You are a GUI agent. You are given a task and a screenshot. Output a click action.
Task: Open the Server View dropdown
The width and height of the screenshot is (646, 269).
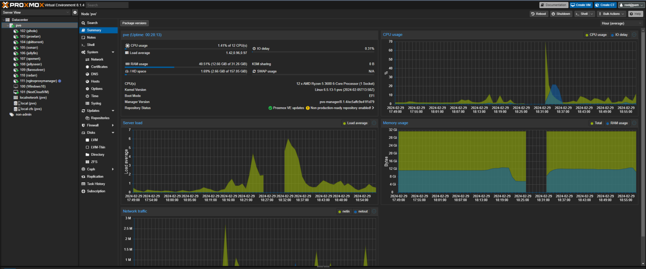36,13
